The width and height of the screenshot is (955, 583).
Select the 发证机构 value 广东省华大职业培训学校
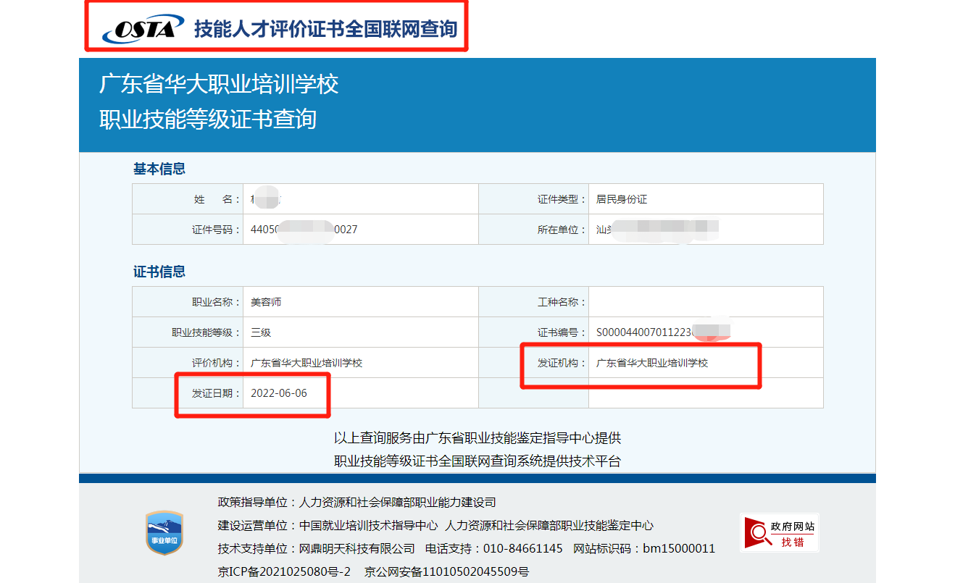(652, 363)
